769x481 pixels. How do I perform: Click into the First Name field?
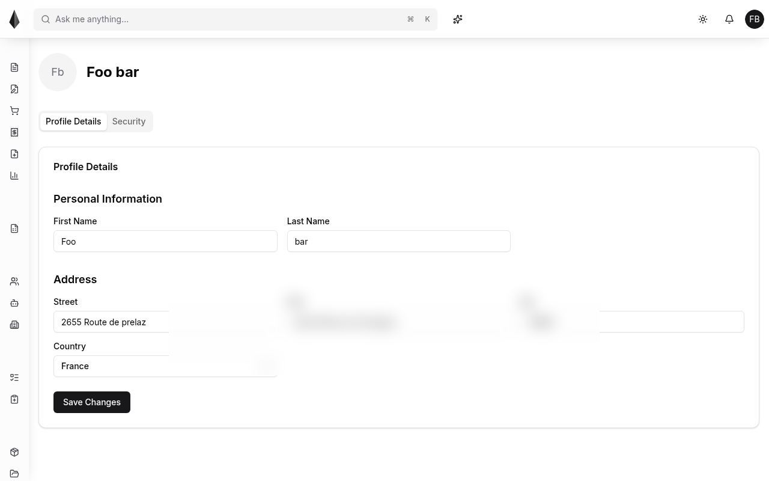coord(165,241)
